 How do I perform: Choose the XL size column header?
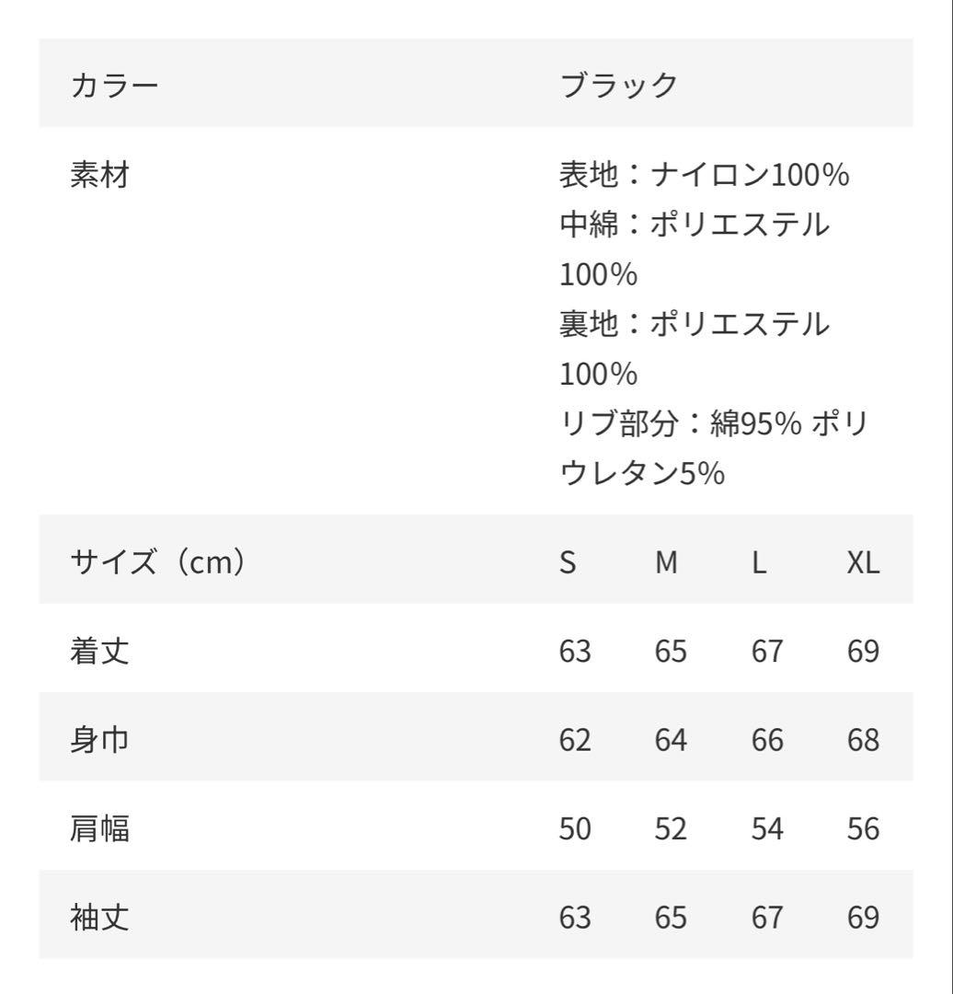[x=863, y=561]
